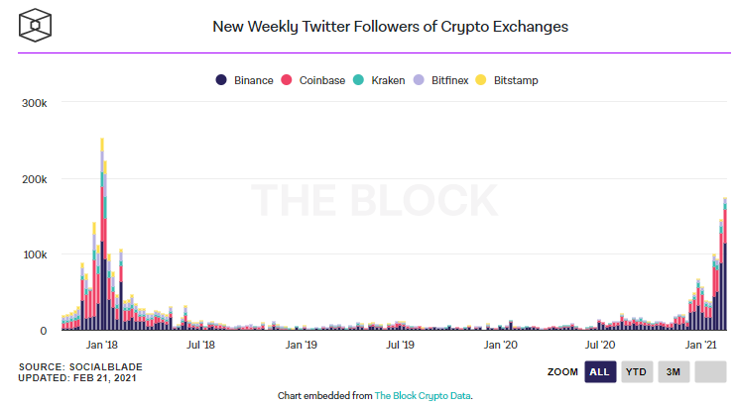The width and height of the screenshot is (736, 406).
Task: Disable the Bitfinex series label
Action: pos(452,79)
